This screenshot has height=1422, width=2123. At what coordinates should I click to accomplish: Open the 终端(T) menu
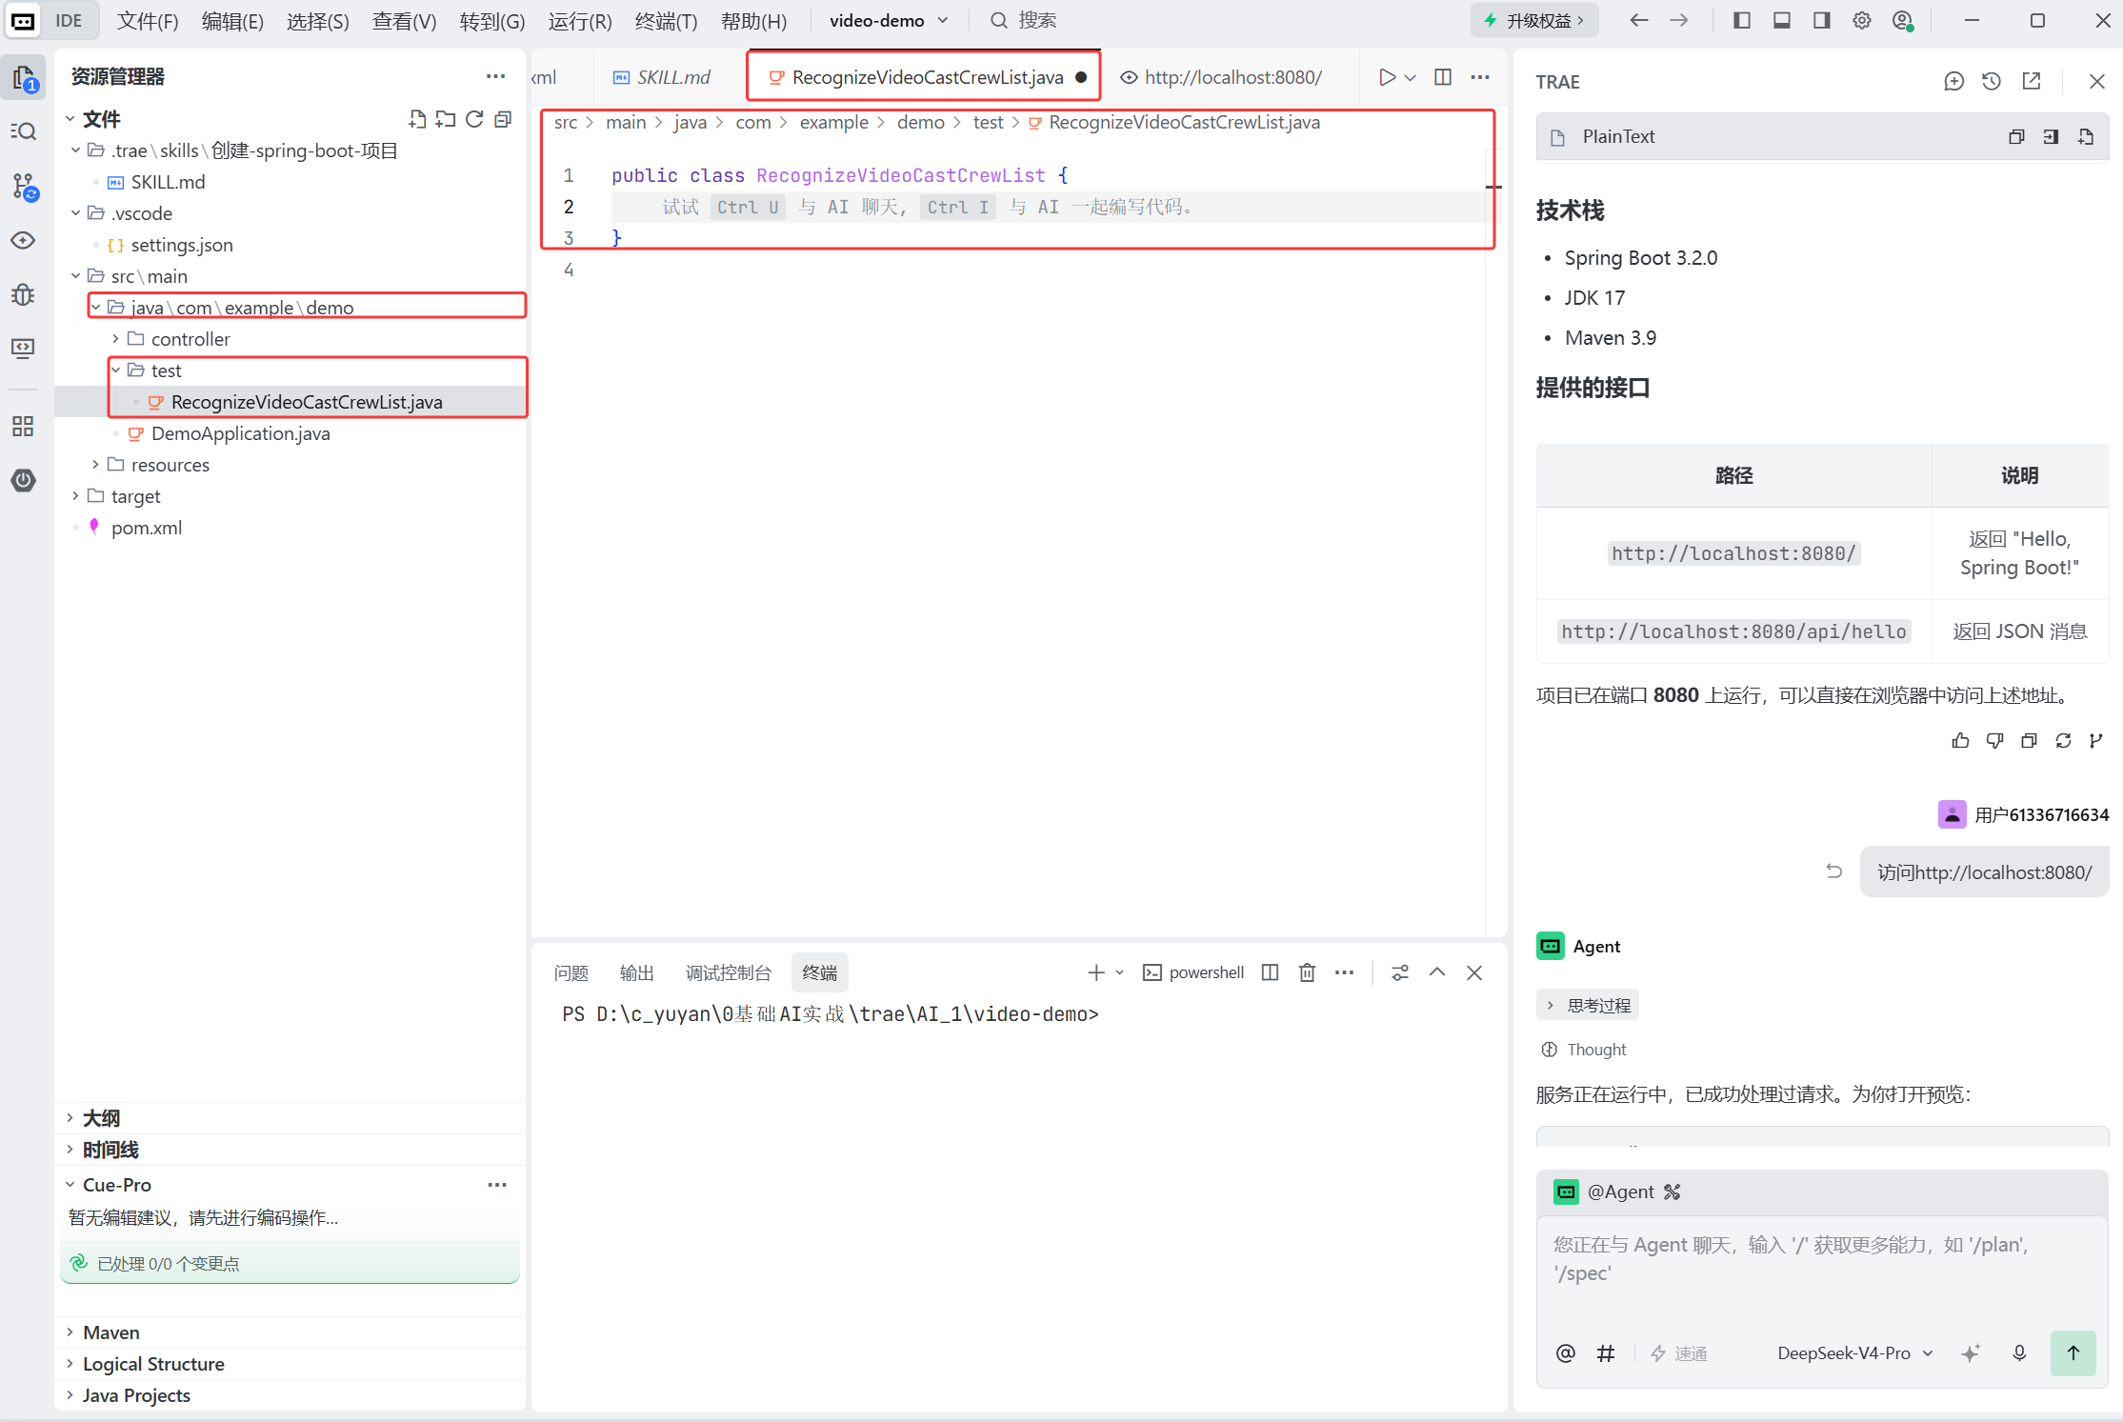click(x=666, y=21)
